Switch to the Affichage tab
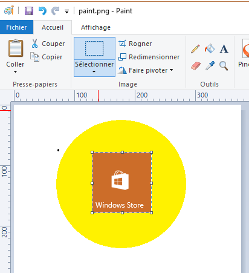The image size is (249, 273). (95, 27)
